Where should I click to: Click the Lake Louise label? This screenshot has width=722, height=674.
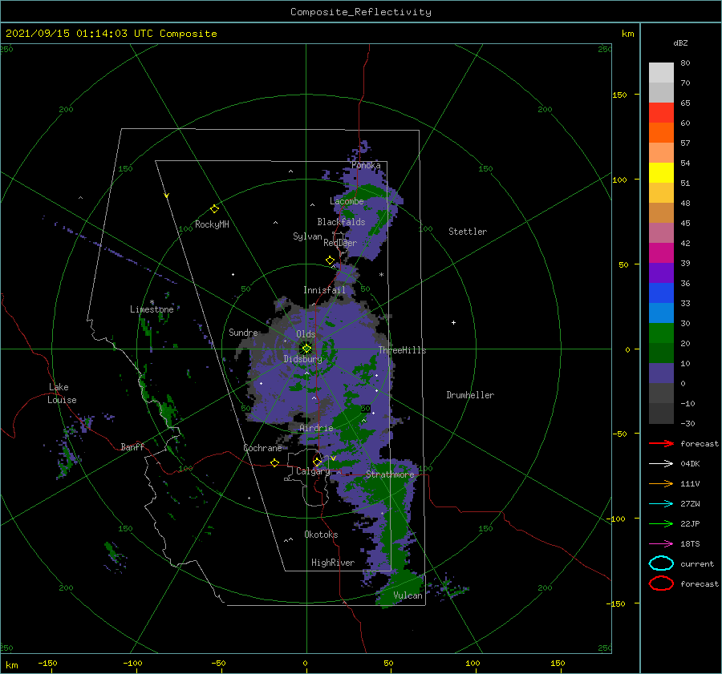[x=62, y=394]
